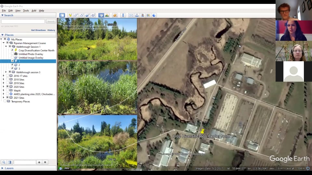Uncheck Crop Diversification Center North checkbox
The image size is (312, 175).
point(12,50)
